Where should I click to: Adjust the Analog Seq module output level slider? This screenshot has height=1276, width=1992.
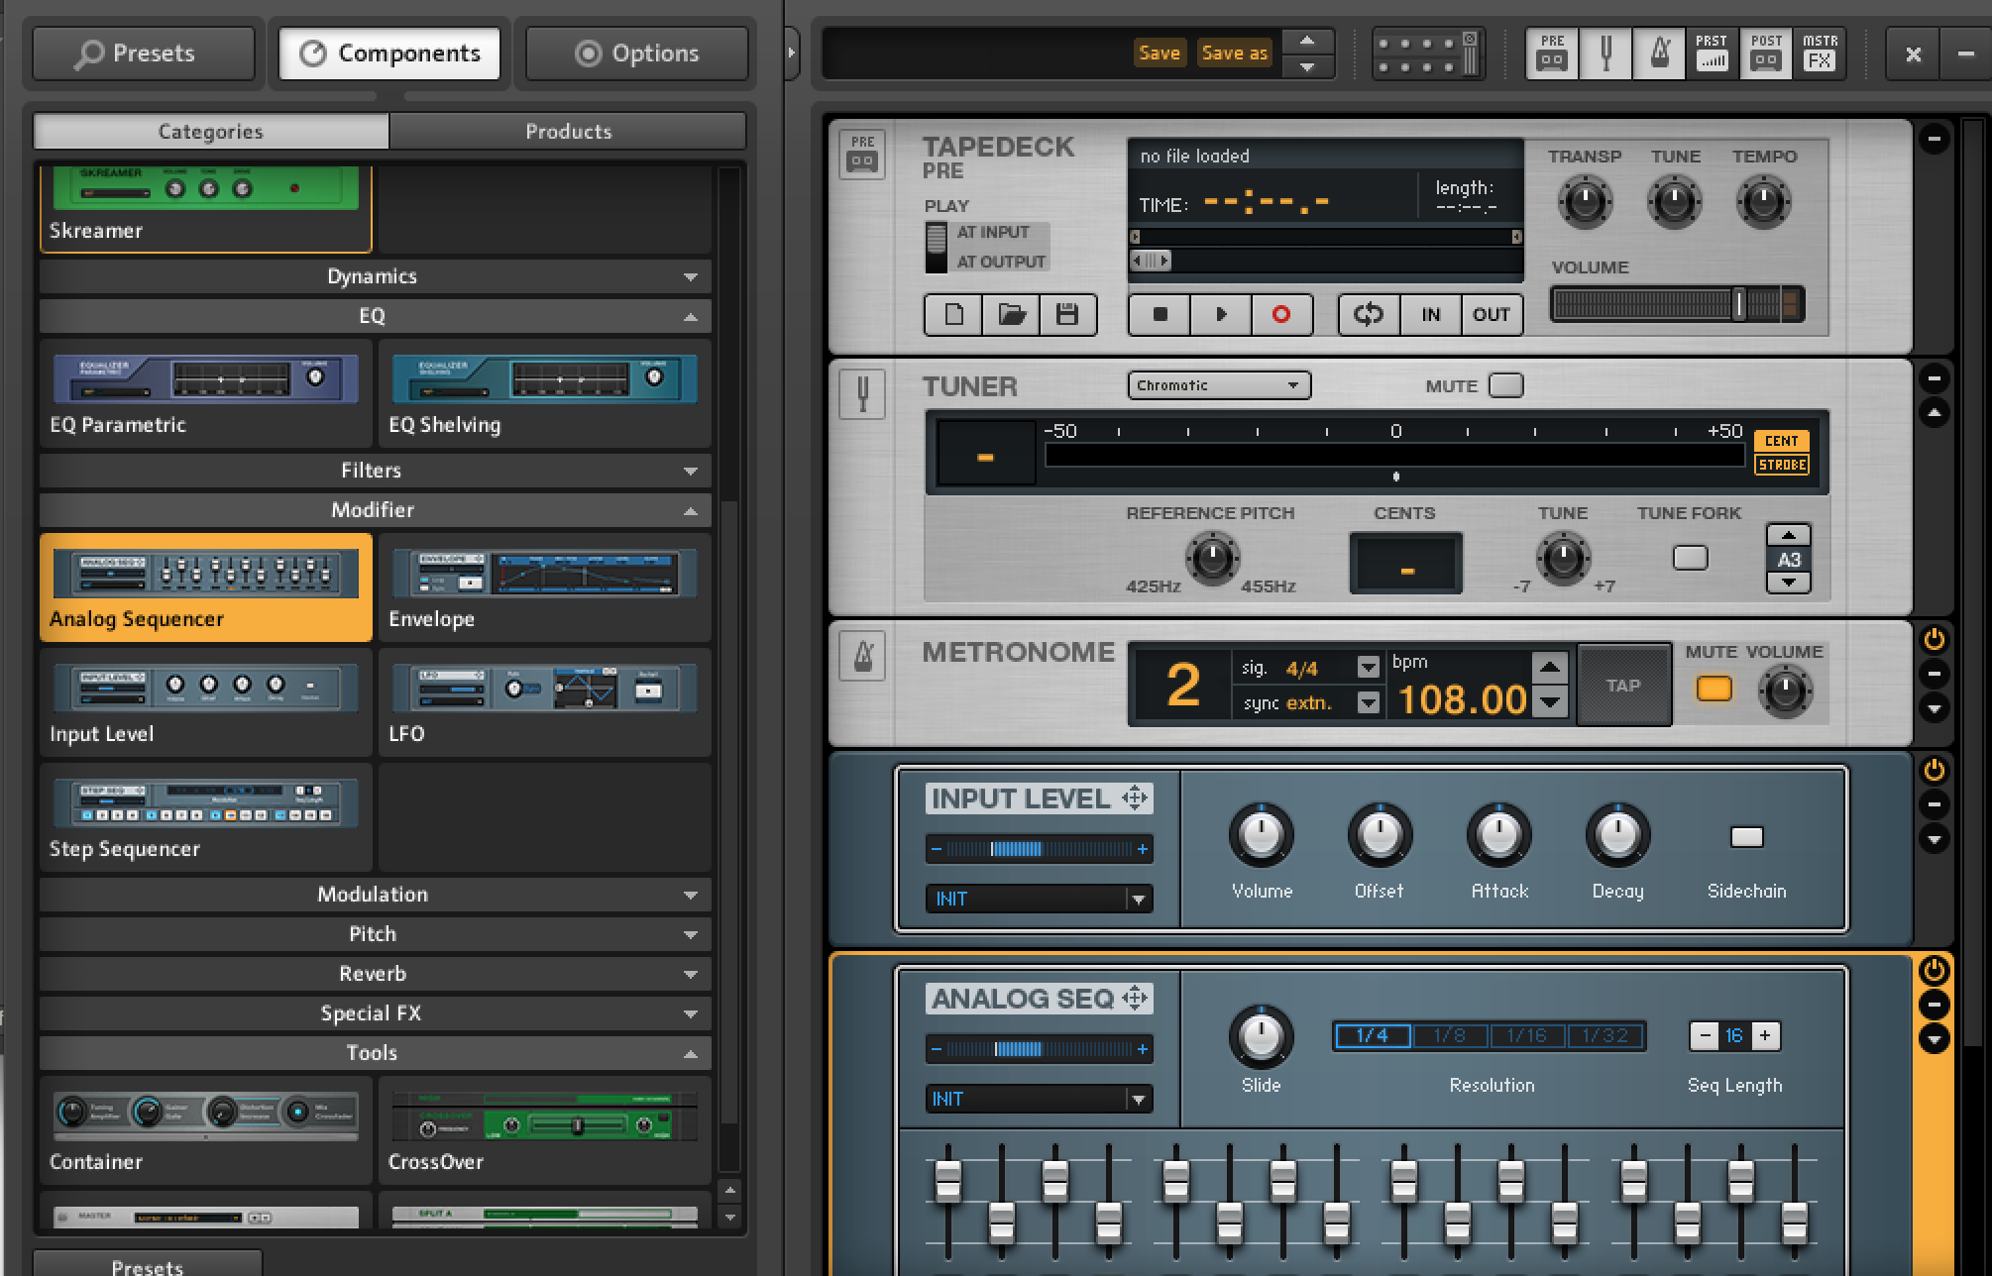(1039, 1049)
